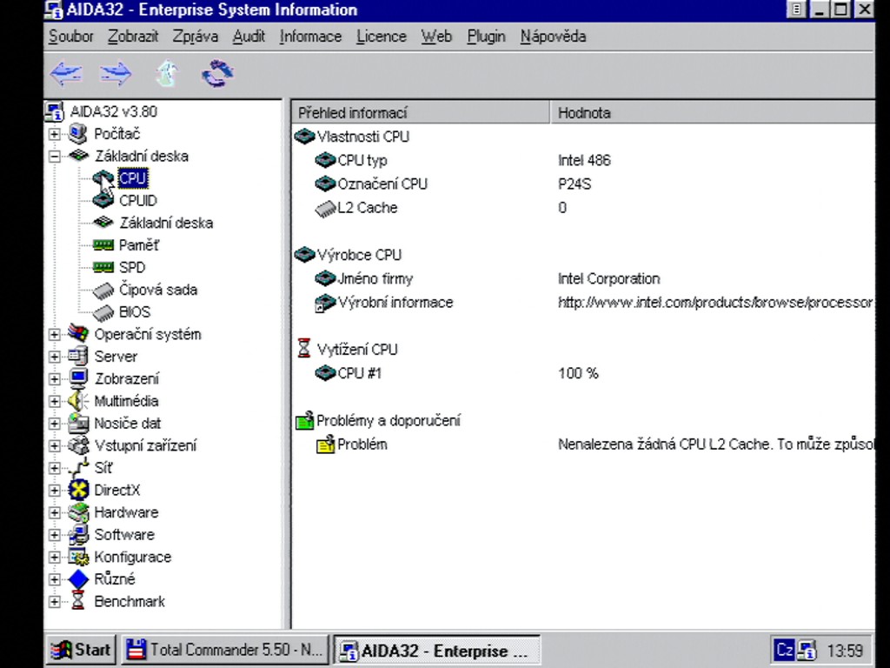890x668 pixels.
Task: Click the Hodnota column header
Action: click(713, 112)
